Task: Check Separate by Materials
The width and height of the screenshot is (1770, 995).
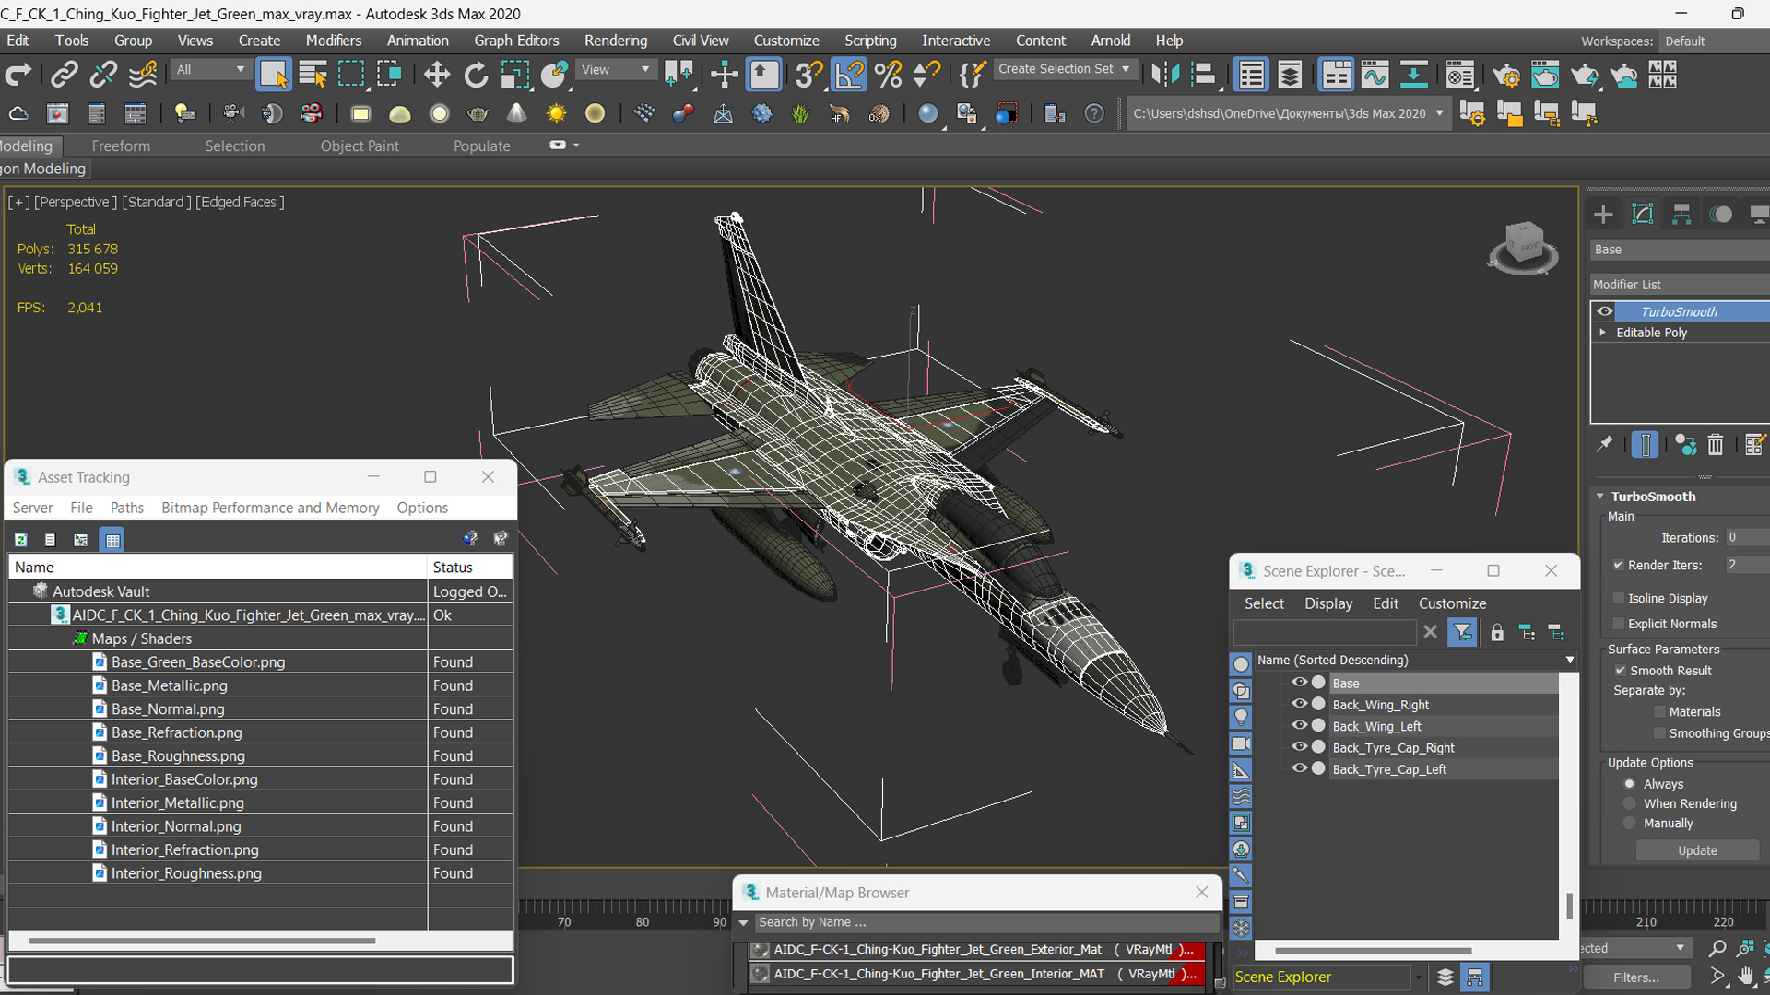Action: click(1659, 711)
